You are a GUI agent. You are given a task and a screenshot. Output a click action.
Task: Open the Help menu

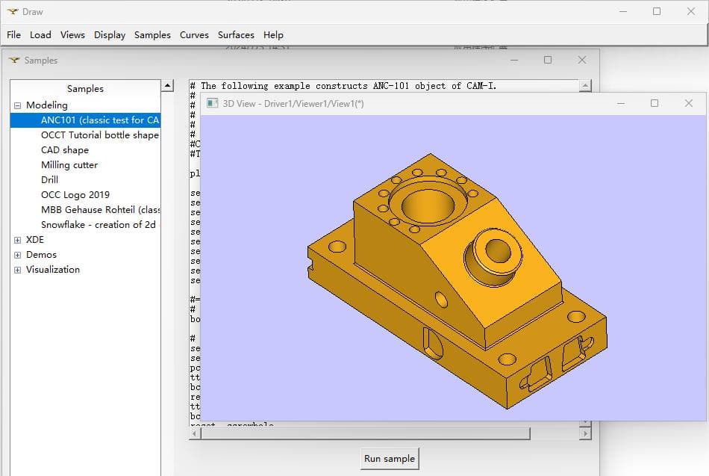(273, 35)
